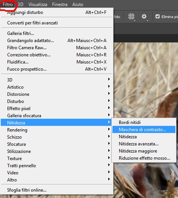
Task: Open the Visualizza menu
Action: (38, 5)
